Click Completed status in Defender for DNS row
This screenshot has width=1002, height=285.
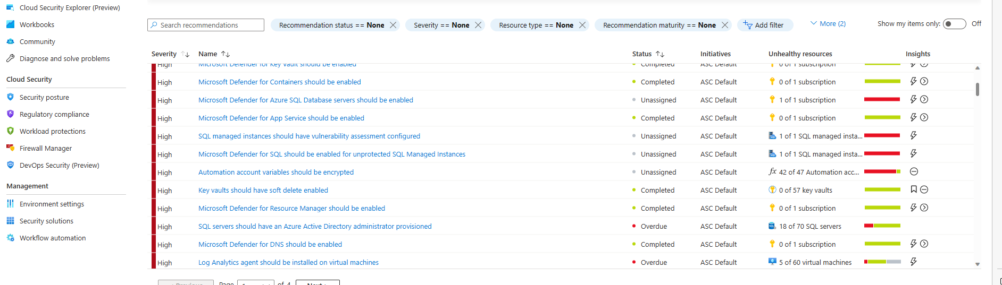coord(657,244)
